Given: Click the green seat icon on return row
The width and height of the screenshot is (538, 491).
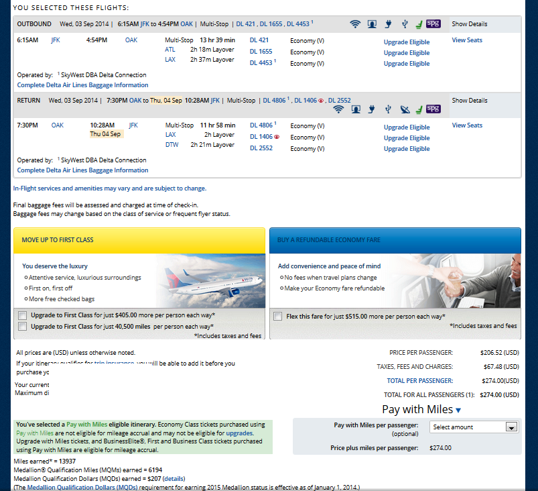Looking at the screenshot, I should pyautogui.click(x=418, y=109).
